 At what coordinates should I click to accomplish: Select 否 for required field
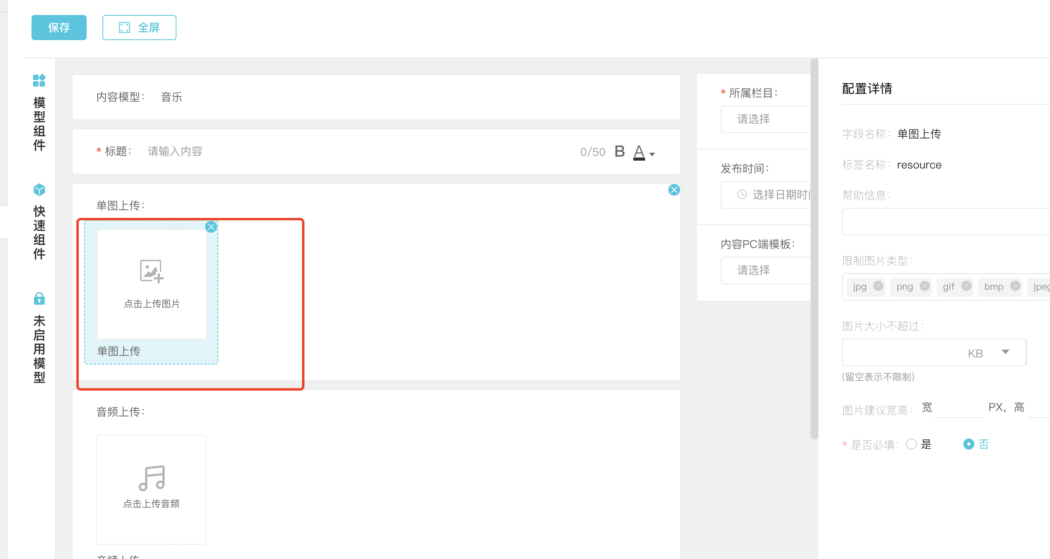(x=968, y=444)
